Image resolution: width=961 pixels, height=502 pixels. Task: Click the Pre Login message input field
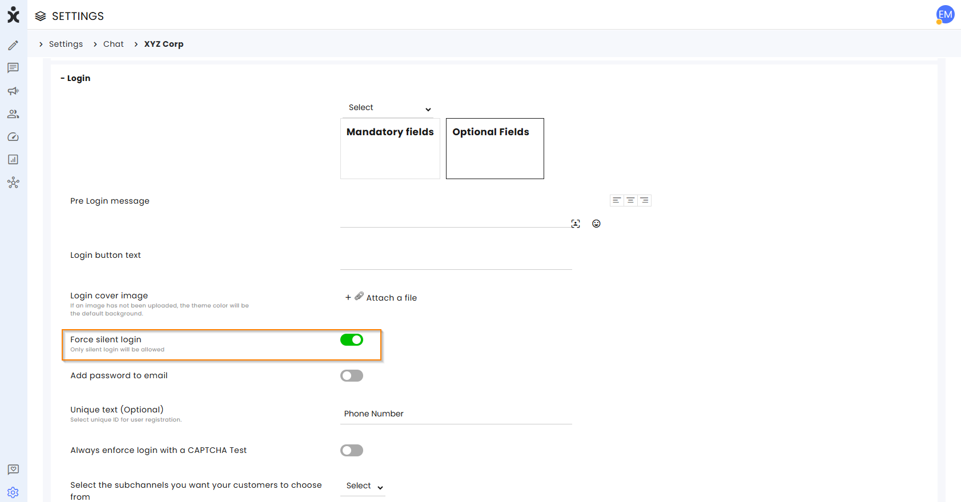pyautogui.click(x=455, y=219)
